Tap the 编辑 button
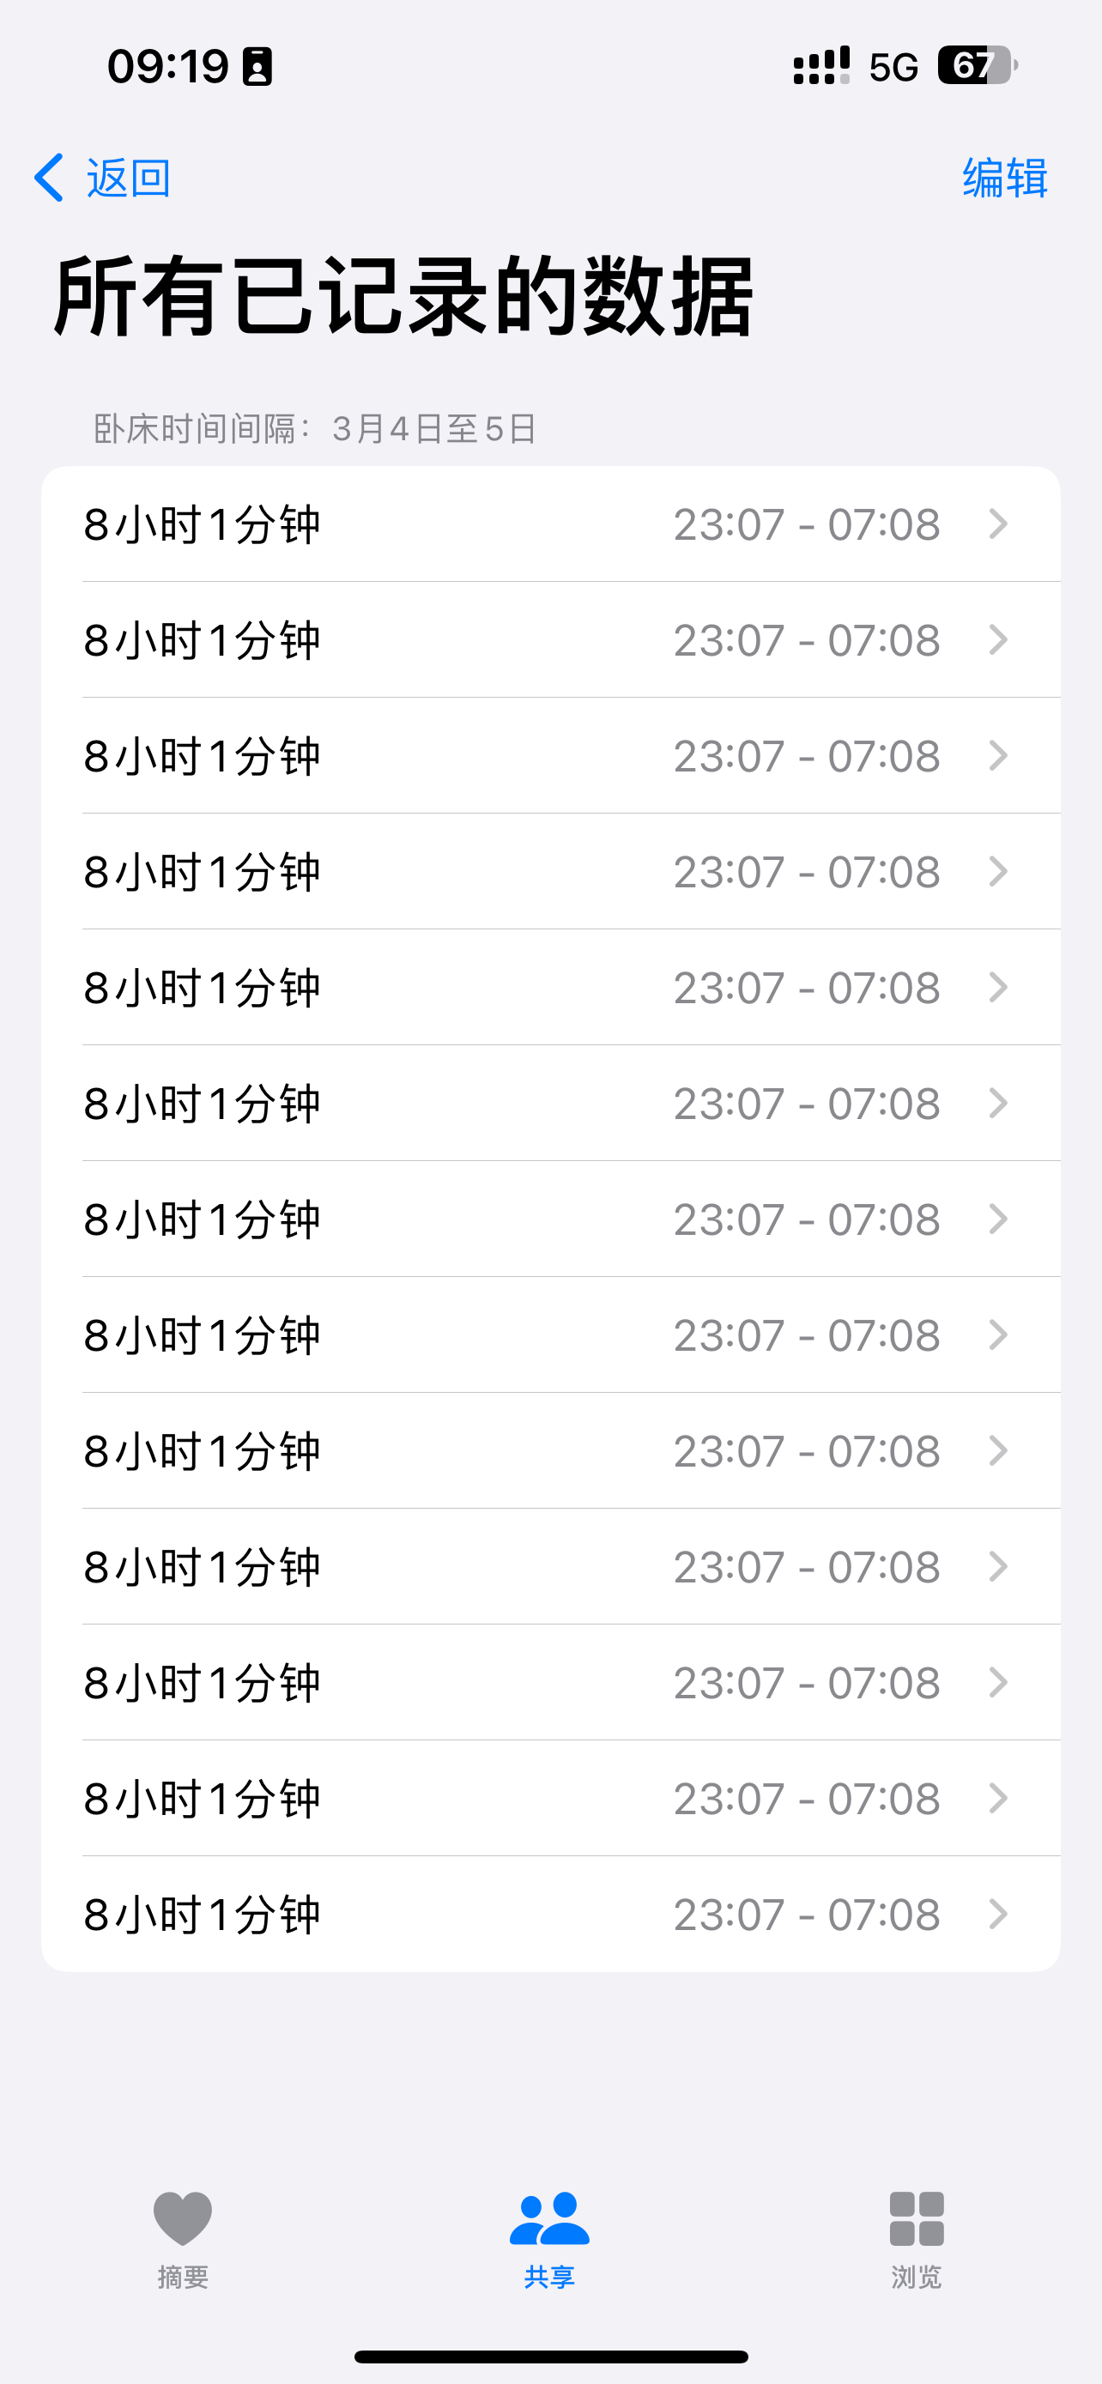Image resolution: width=1102 pixels, height=2384 pixels. pos(1005,178)
